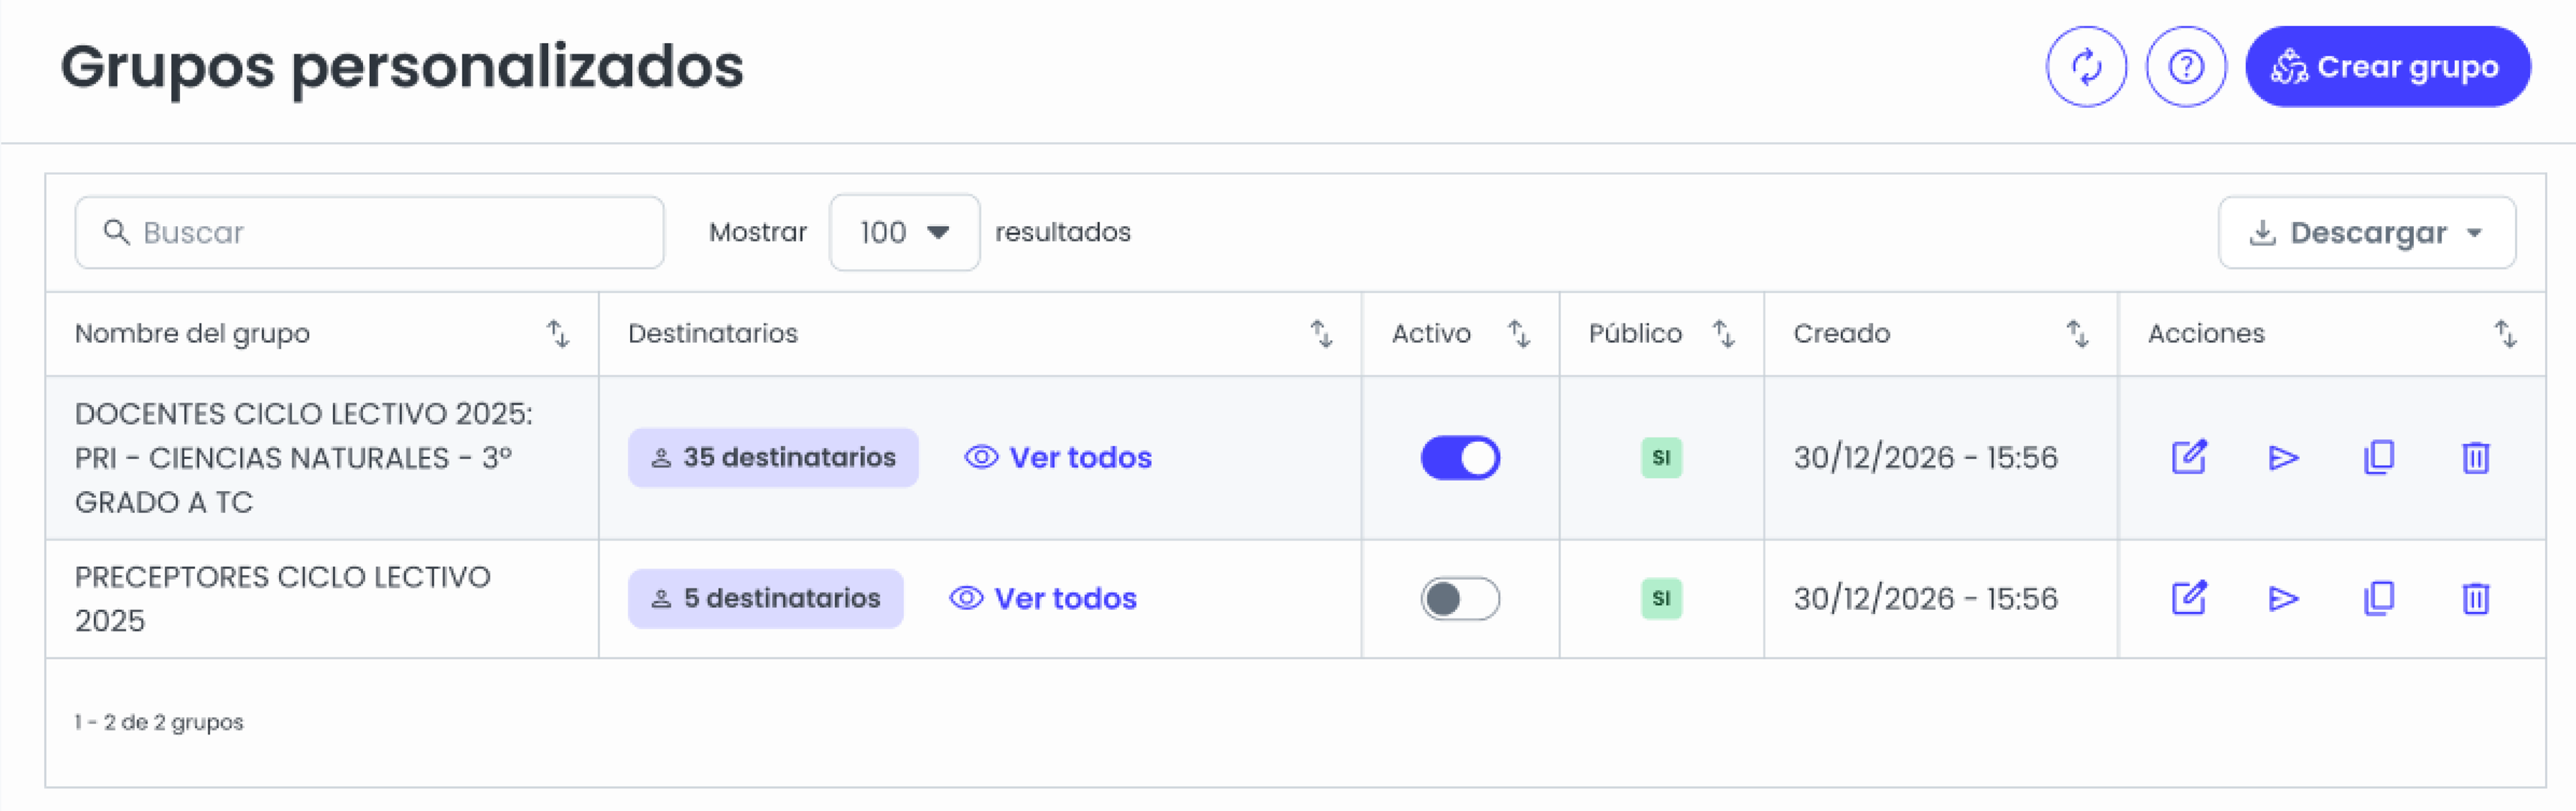Delete the DOCENTES CICLO LECTIVO group
2576x811 pixels.
coord(2475,458)
